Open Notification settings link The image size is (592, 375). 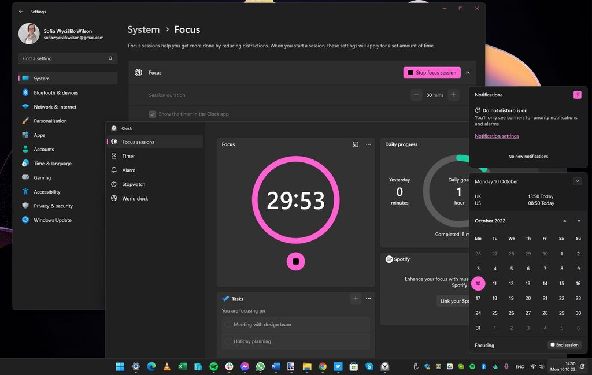[x=497, y=135]
